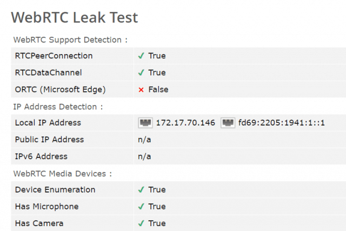Click the green checkmark for Device Enumeration

[x=141, y=189]
